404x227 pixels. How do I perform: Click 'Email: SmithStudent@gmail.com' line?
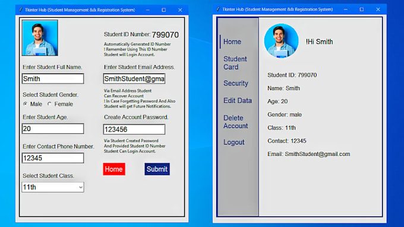tap(309, 154)
